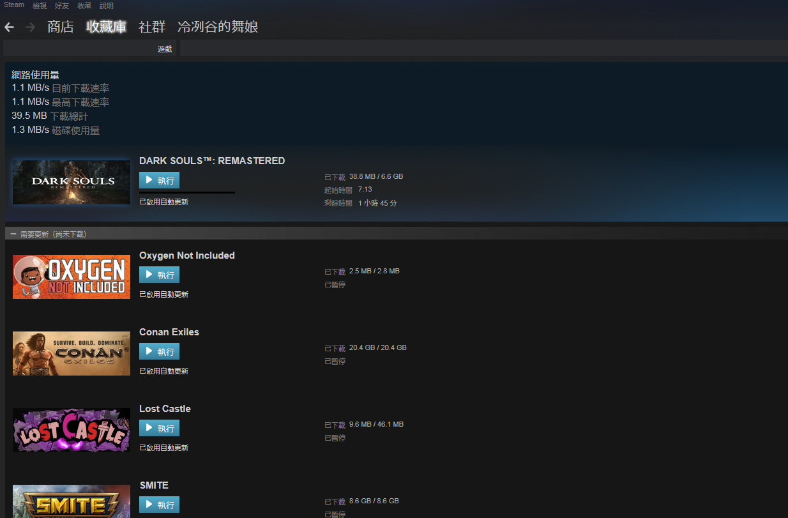
Task: Click the Dark Souls Remastered thumbnail
Action: click(72, 182)
